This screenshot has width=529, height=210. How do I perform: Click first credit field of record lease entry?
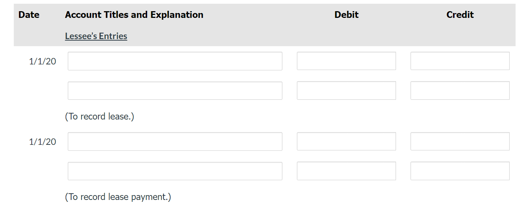(460, 61)
